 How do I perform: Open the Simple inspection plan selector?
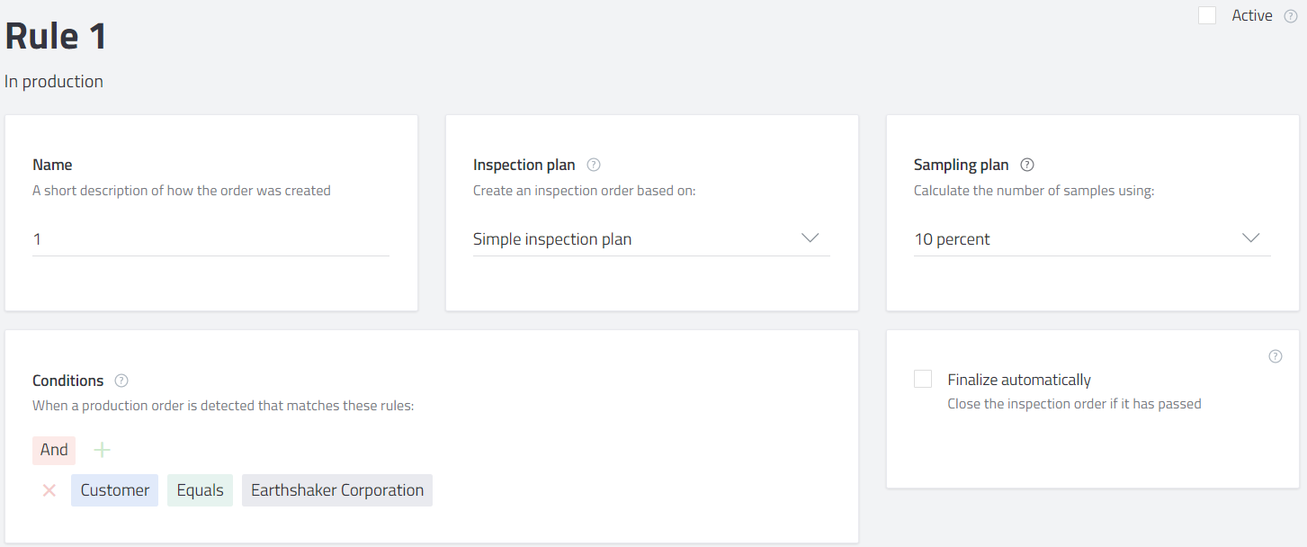[630, 239]
